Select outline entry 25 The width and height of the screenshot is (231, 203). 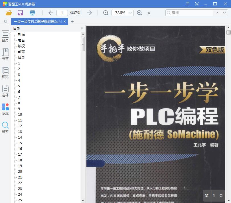[x=20, y=200]
